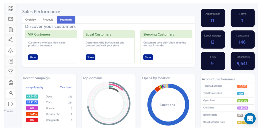Open View report link for camp-Tuesday
The image size is (262, 131).
tap(66, 87)
